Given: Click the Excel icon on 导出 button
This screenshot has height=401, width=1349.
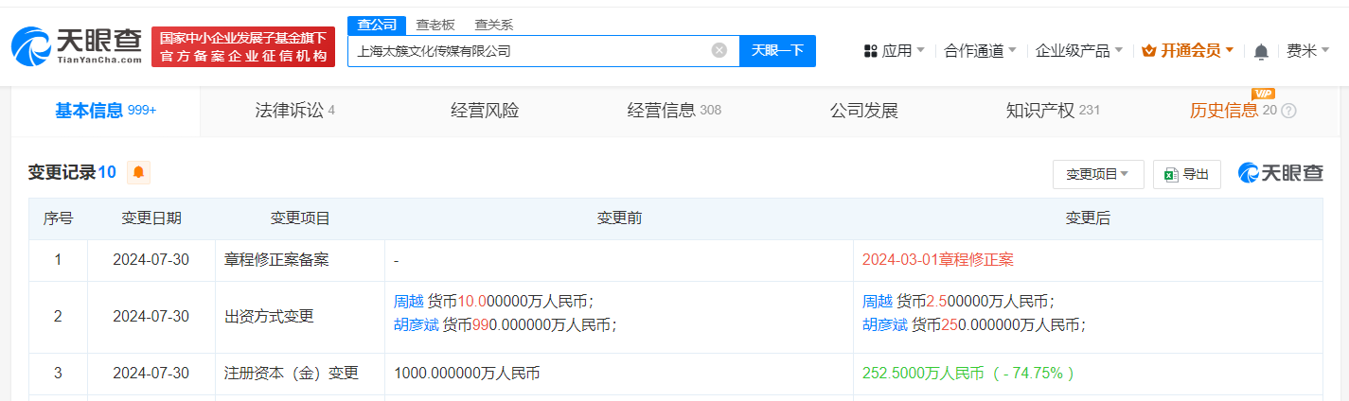Looking at the screenshot, I should [1171, 174].
